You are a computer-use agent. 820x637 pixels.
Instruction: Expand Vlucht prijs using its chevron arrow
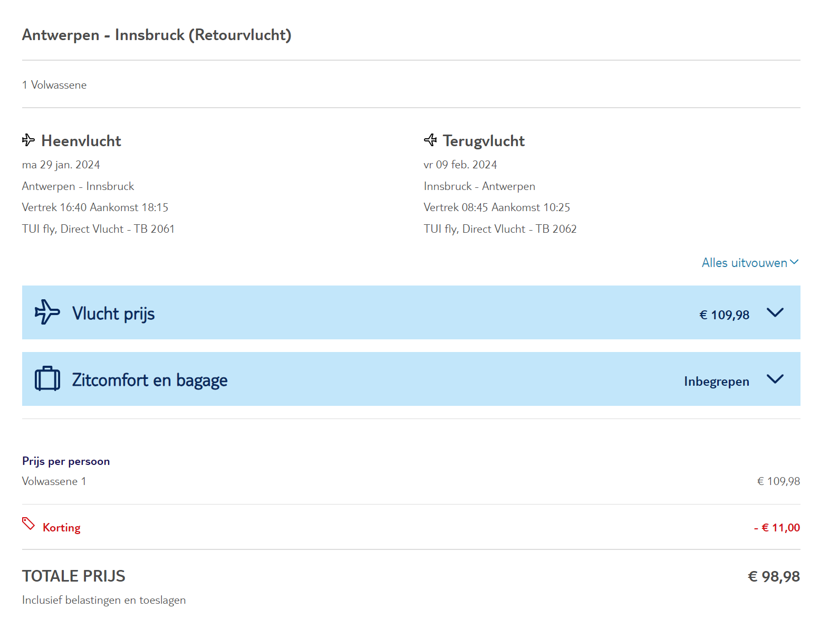[x=775, y=312]
